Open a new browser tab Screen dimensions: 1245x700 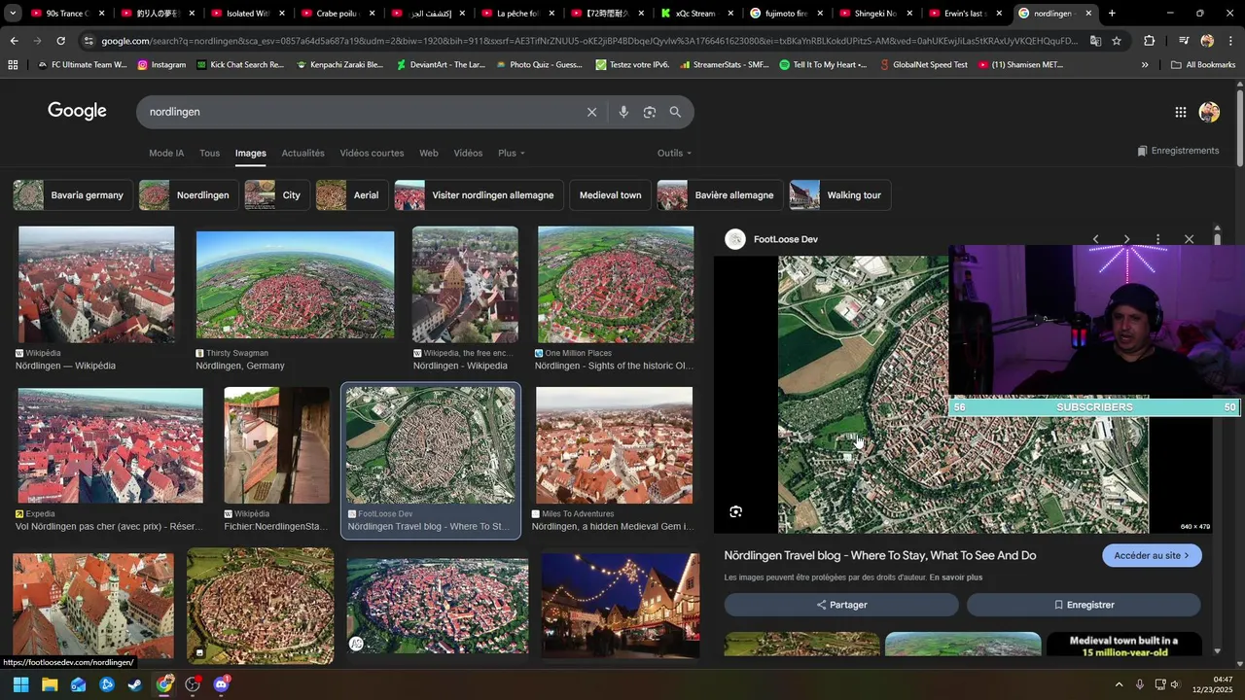click(x=1112, y=14)
